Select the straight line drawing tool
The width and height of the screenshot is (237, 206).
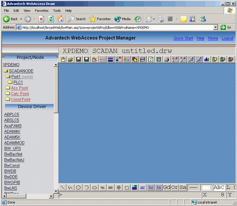(x=63, y=188)
